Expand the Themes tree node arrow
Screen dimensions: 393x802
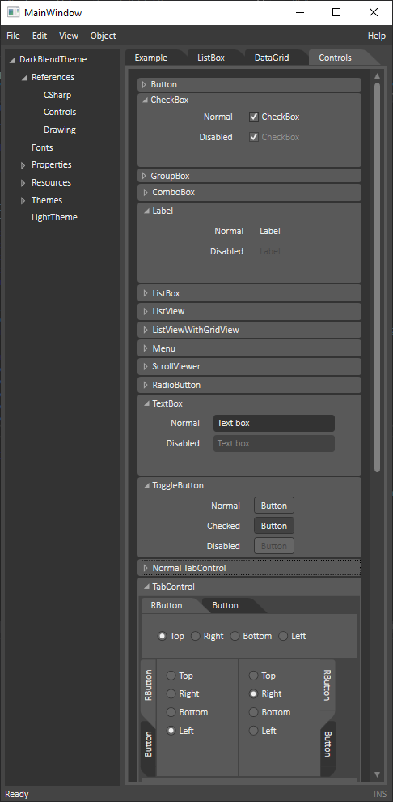[x=23, y=201]
